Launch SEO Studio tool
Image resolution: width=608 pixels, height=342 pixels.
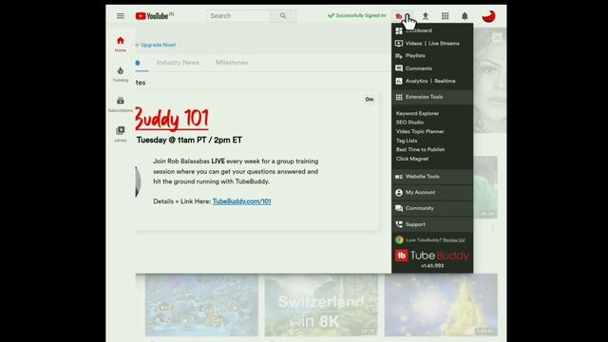tap(409, 123)
